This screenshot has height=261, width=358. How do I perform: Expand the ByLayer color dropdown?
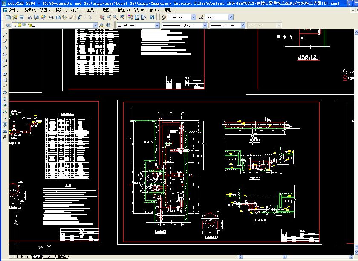157,25
